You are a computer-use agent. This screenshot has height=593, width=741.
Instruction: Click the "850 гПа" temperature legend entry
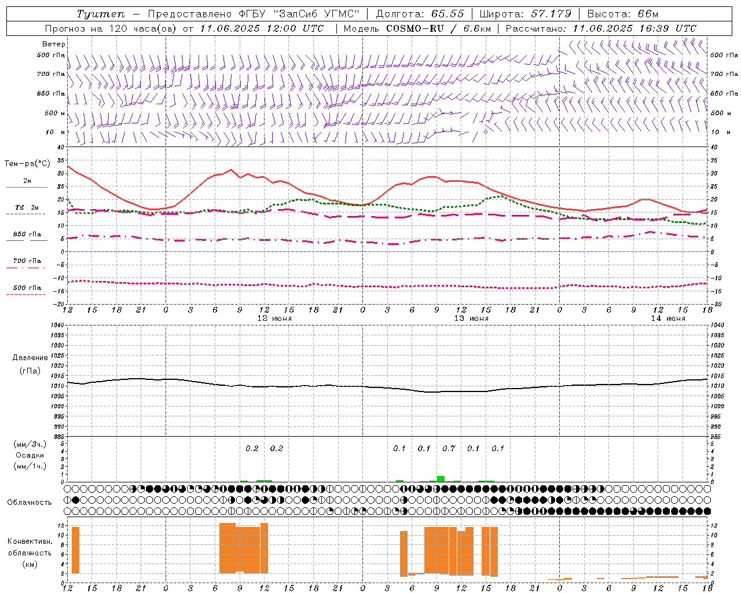coord(27,237)
